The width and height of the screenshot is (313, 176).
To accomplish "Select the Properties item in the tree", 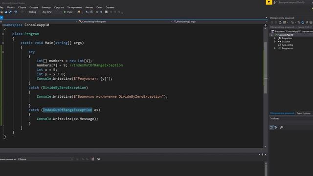I will click(x=287, y=38).
